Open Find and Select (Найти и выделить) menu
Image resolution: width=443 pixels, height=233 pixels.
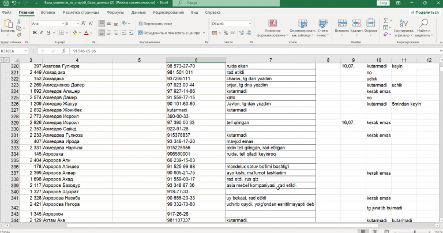coord(424,28)
